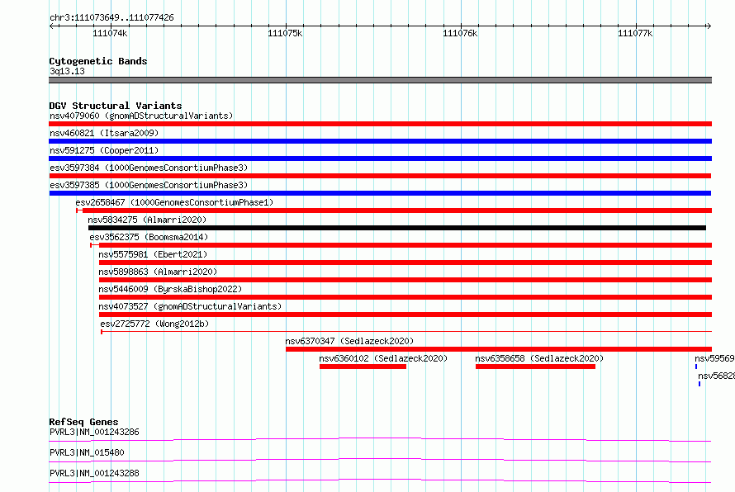Select the 3q13.13 band label
The height and width of the screenshot is (492, 735).
click(67, 71)
